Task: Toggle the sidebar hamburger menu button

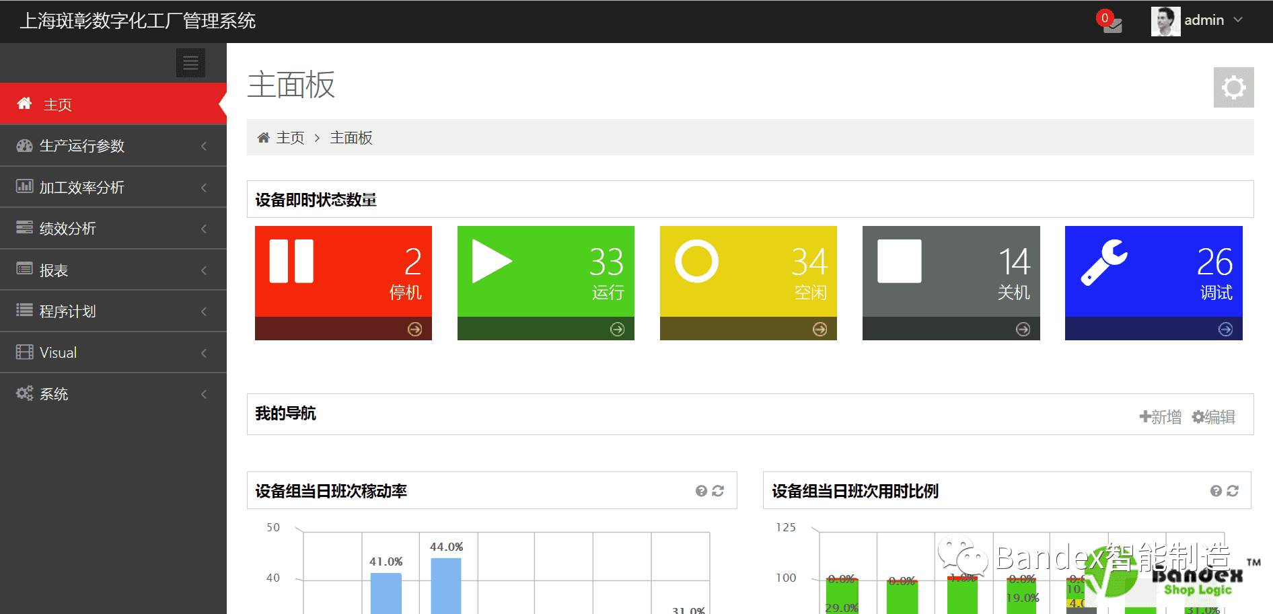Action: tap(190, 63)
